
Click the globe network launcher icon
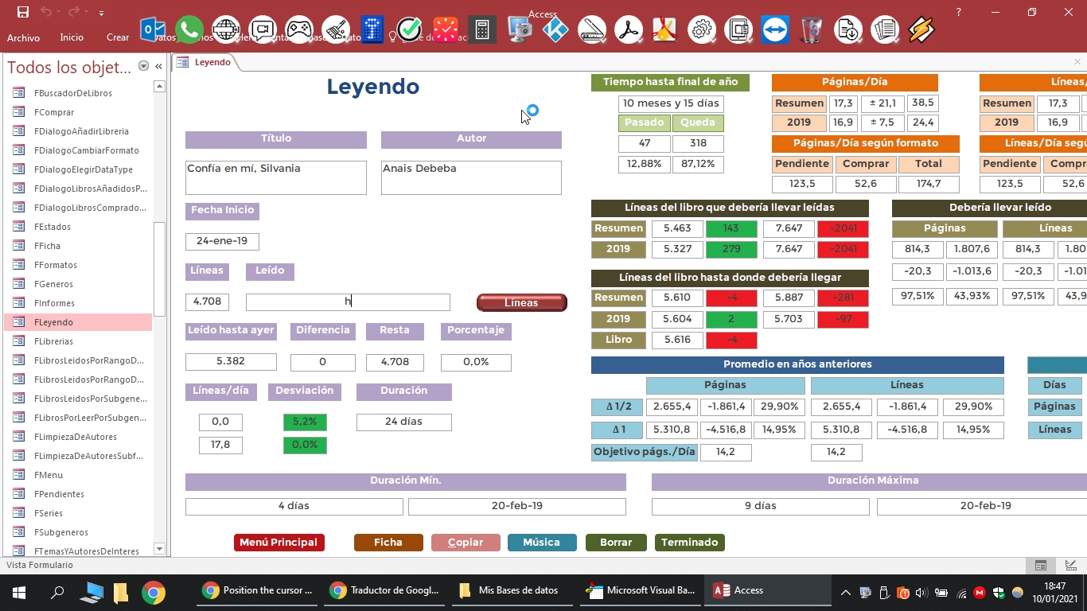pyautogui.click(x=226, y=30)
